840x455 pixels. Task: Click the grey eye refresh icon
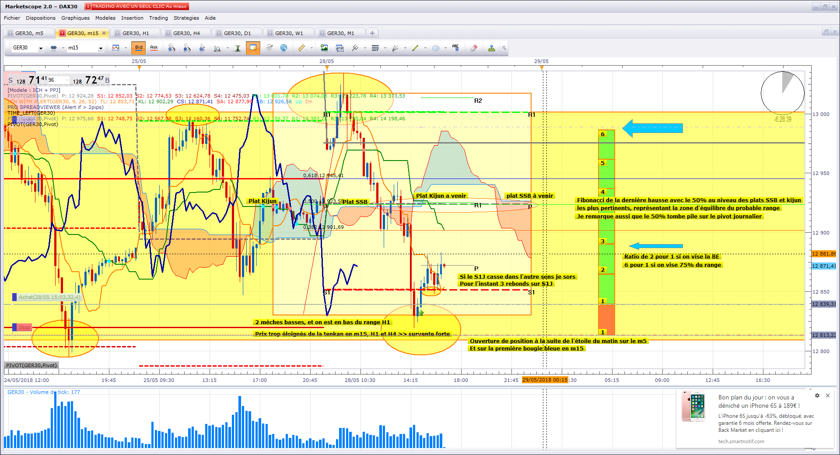(269, 48)
